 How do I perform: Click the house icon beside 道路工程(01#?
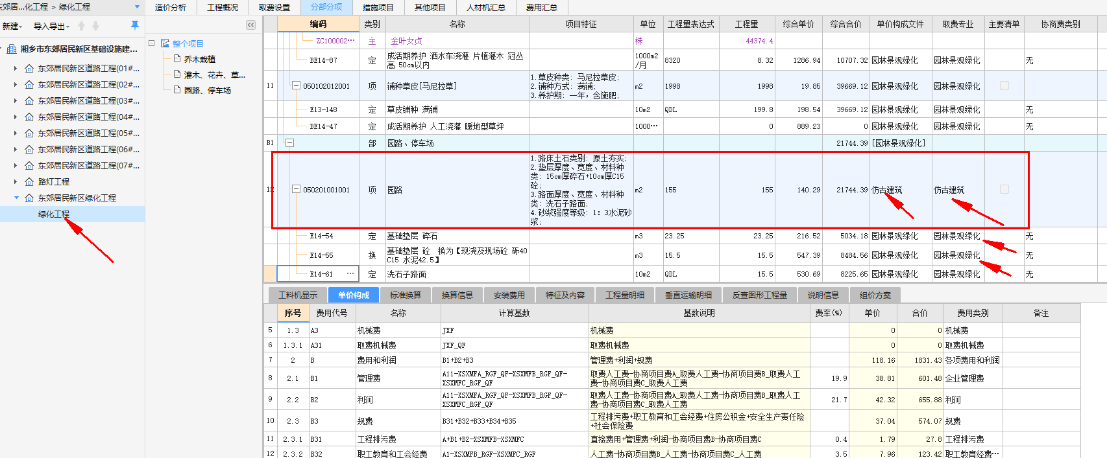29,68
